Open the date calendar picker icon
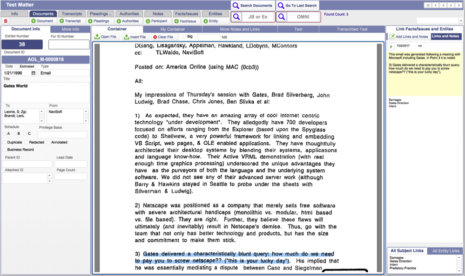Image resolution: width=465 pixels, height=276 pixels. pos(34,73)
